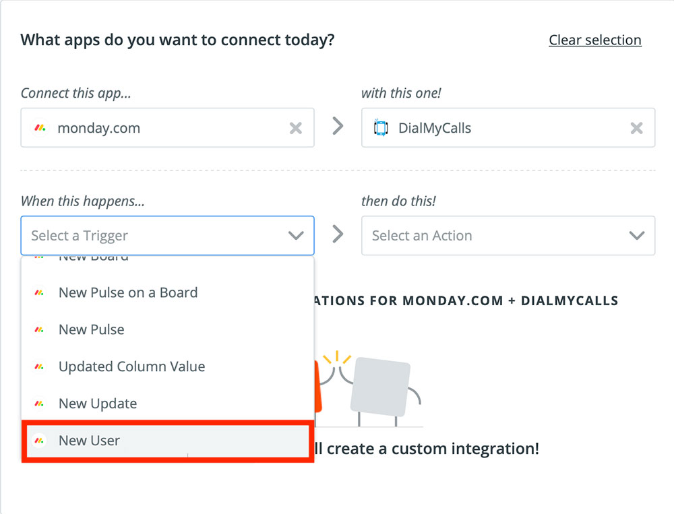Click the Clear selection link
674x514 pixels.
[x=595, y=40]
